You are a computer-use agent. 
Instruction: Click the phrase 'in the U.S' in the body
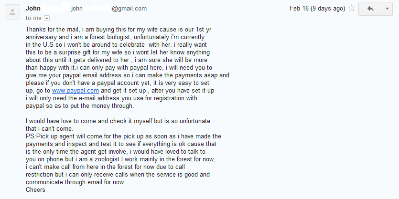tap(40, 45)
